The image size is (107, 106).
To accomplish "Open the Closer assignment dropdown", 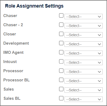I will (x=83, y=35).
